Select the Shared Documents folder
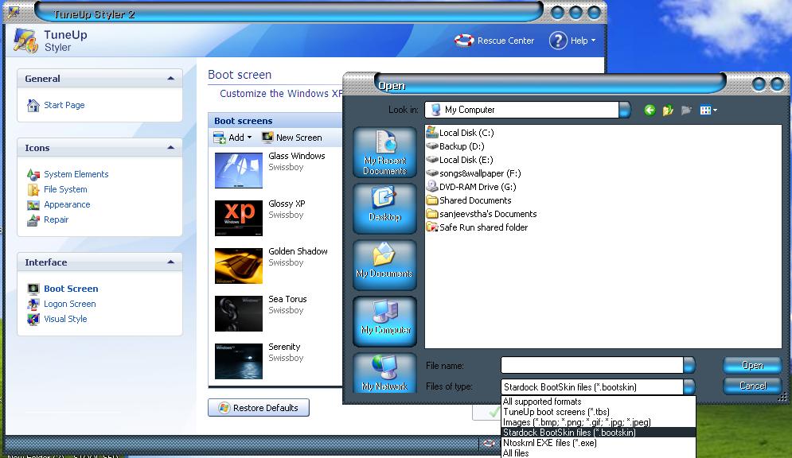Screen dimensions: 792x458 tap(469, 200)
